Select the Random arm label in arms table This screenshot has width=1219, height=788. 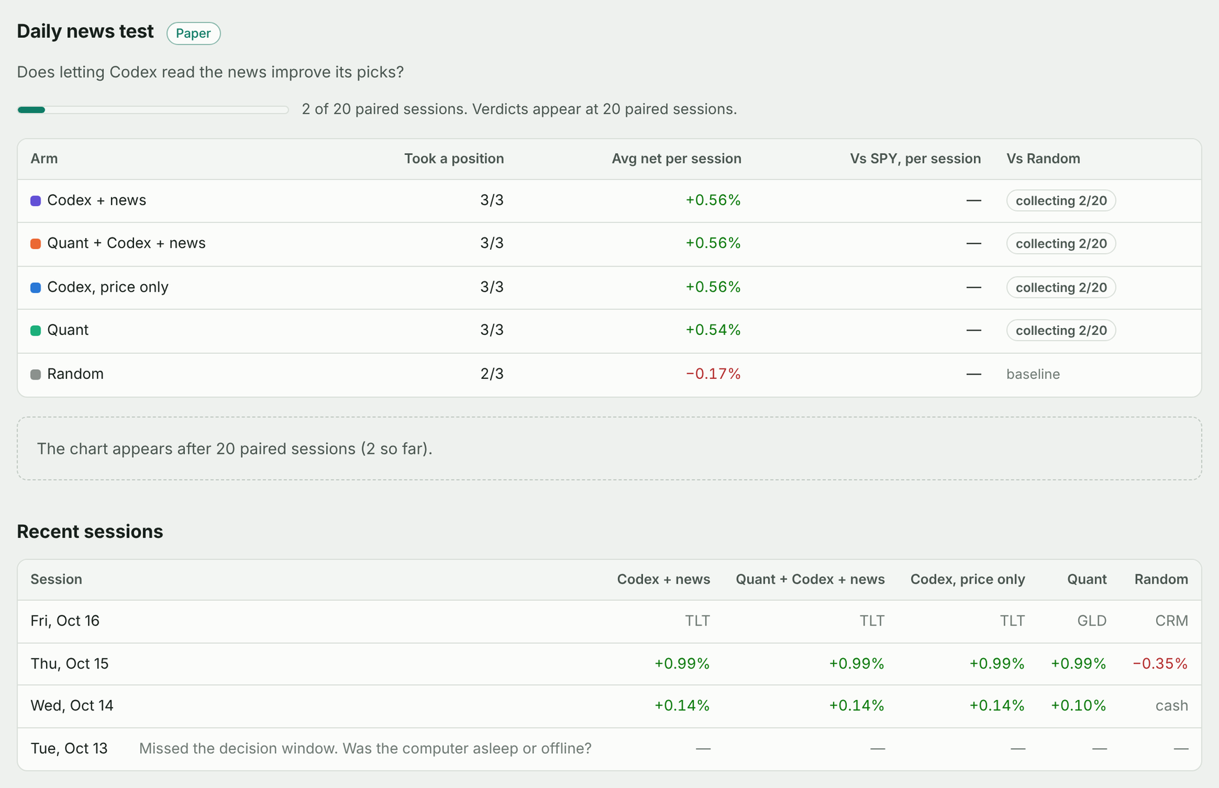[75, 373]
